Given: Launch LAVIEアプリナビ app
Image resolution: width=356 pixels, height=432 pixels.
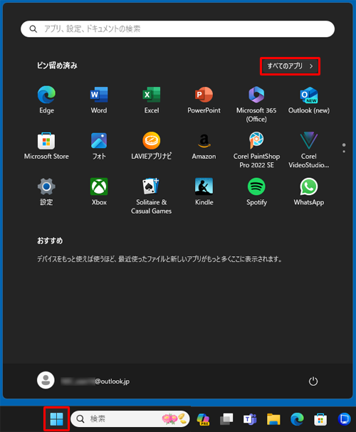Looking at the screenshot, I should point(151,146).
